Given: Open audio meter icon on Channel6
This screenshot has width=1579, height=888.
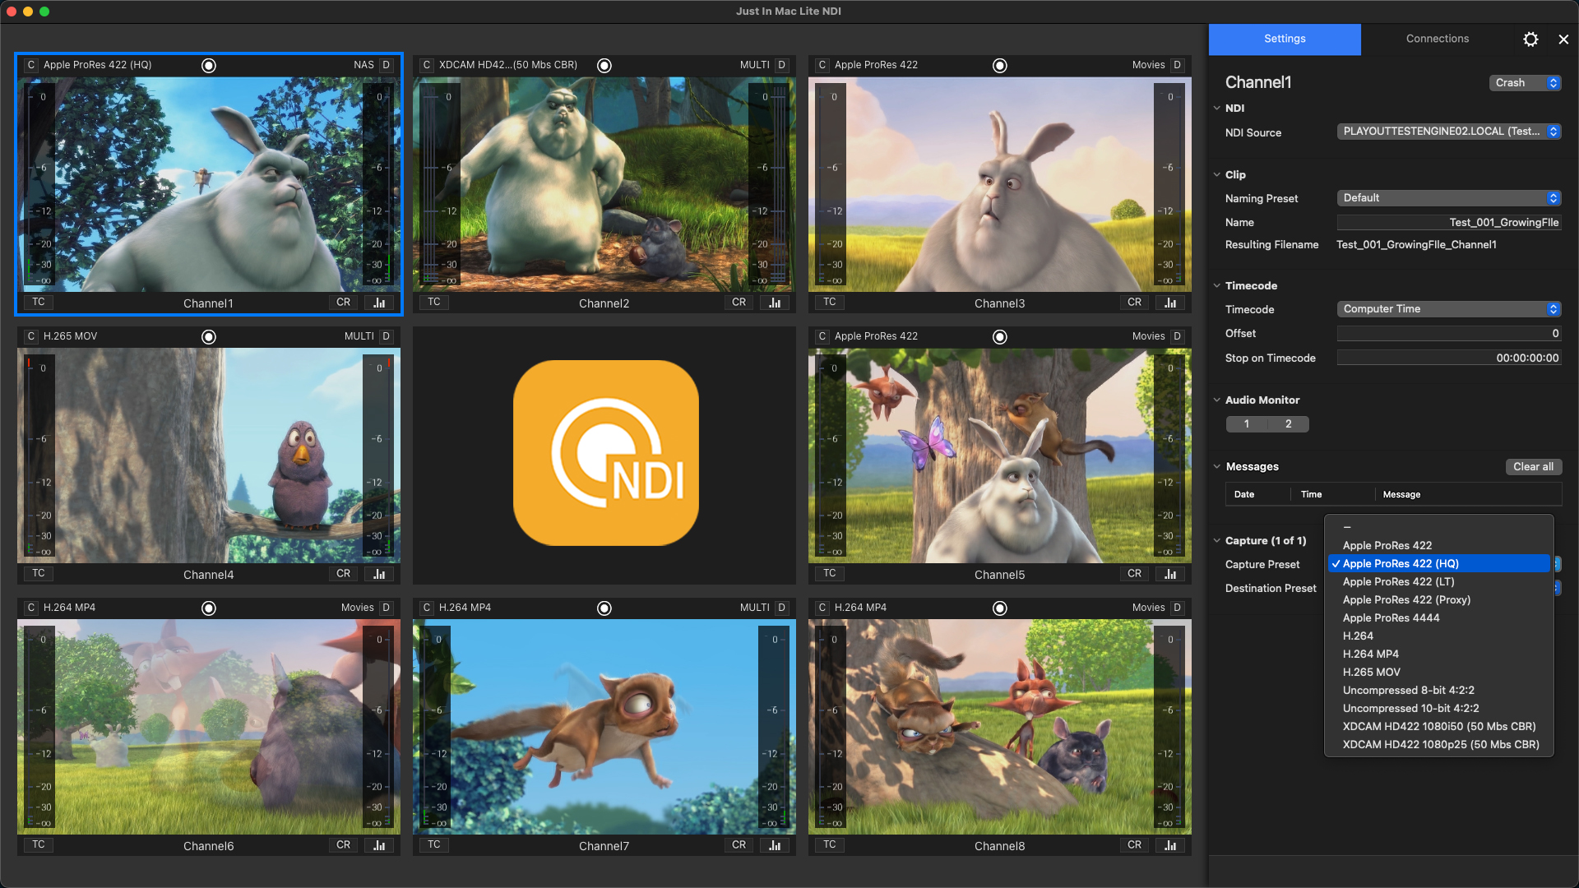Looking at the screenshot, I should pyautogui.click(x=379, y=845).
